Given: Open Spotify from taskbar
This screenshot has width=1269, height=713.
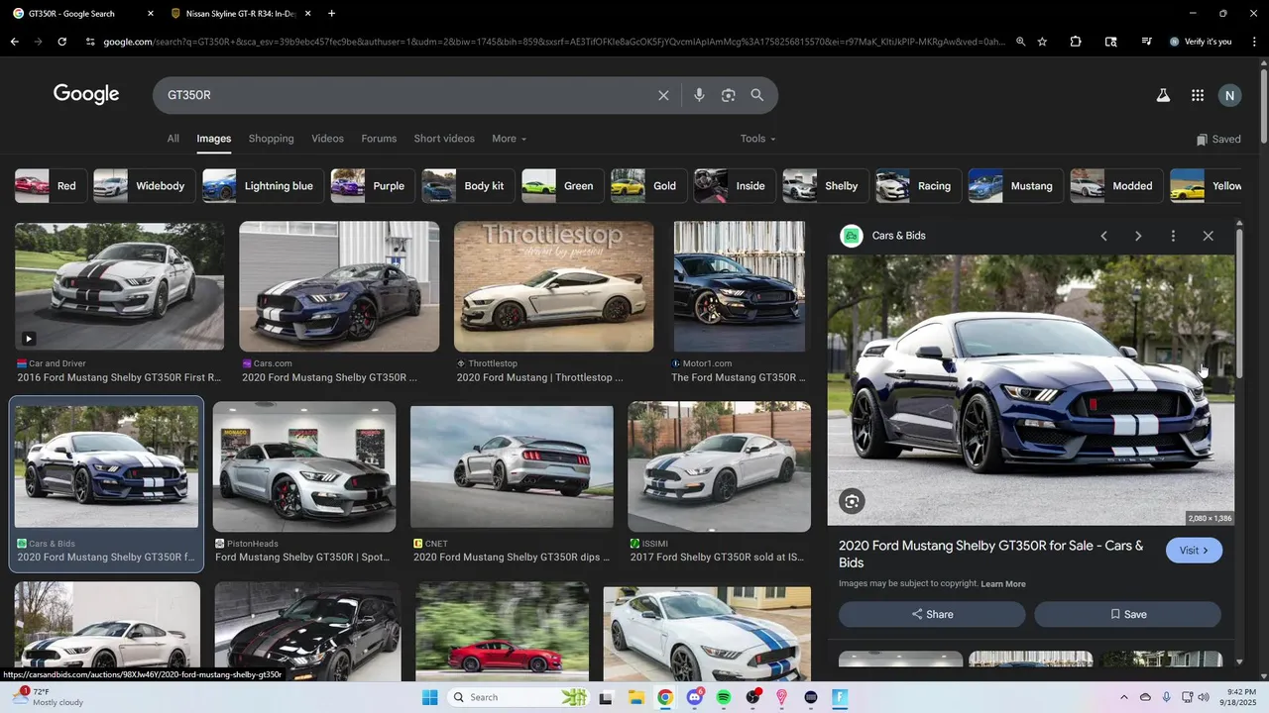Looking at the screenshot, I should (724, 697).
